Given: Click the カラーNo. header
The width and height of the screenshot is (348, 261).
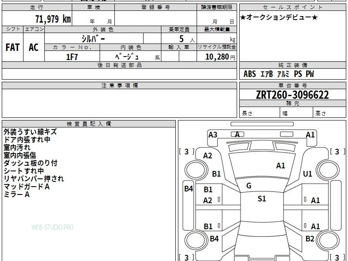Looking at the screenshot, I should tap(72, 47).
